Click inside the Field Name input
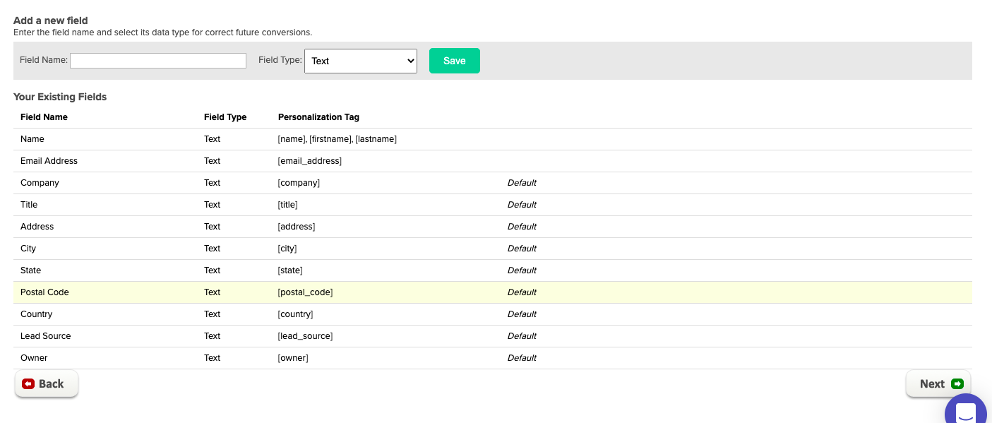992x423 pixels. 158,61
